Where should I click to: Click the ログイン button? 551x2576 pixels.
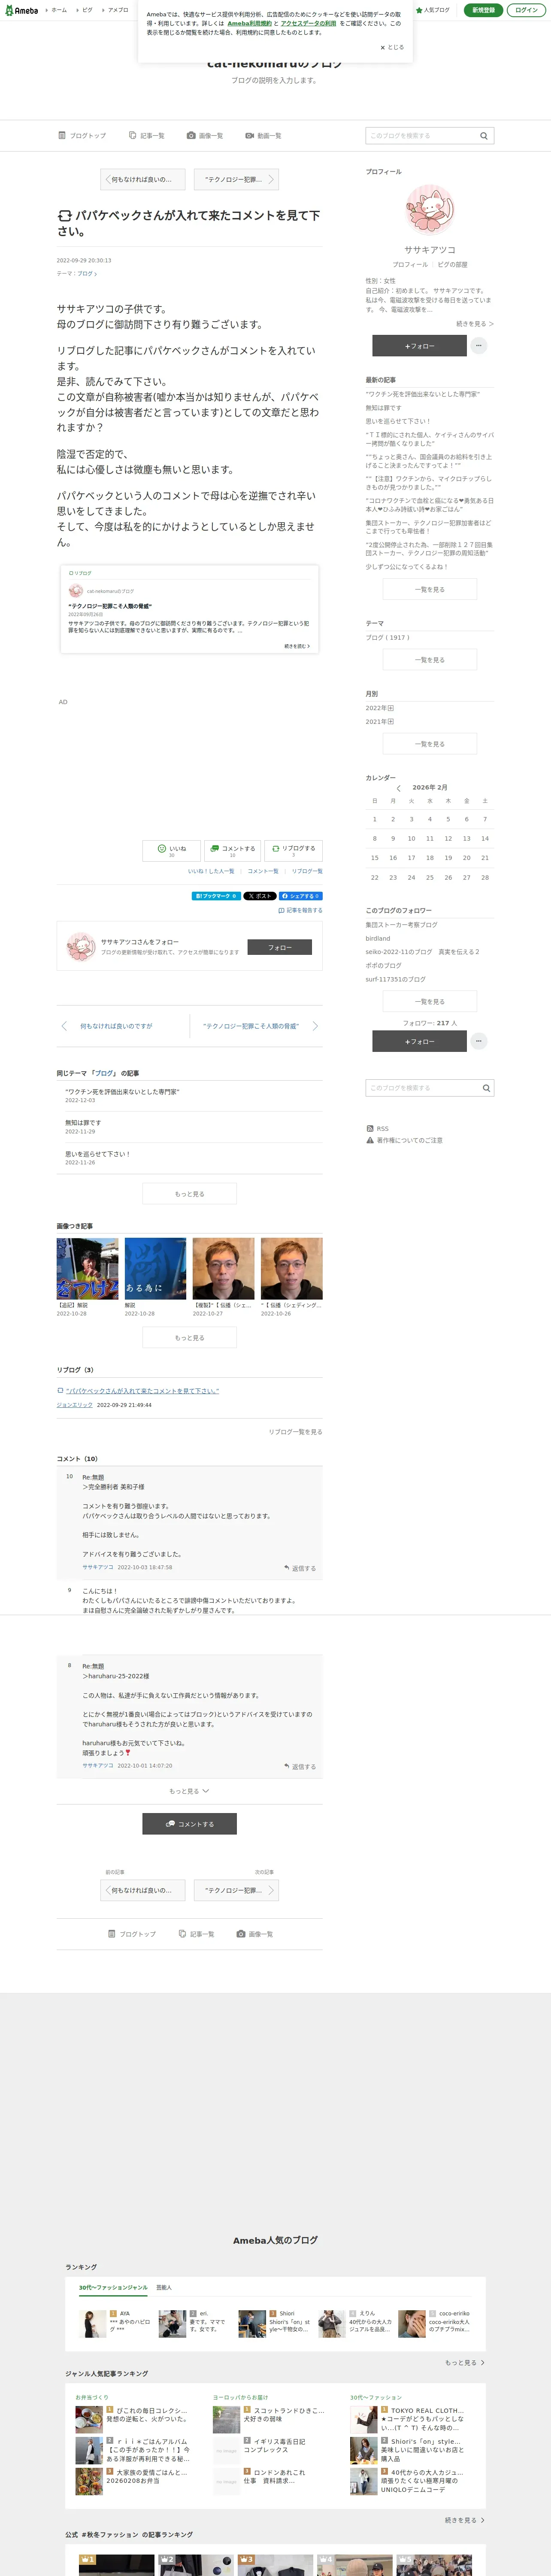click(527, 10)
